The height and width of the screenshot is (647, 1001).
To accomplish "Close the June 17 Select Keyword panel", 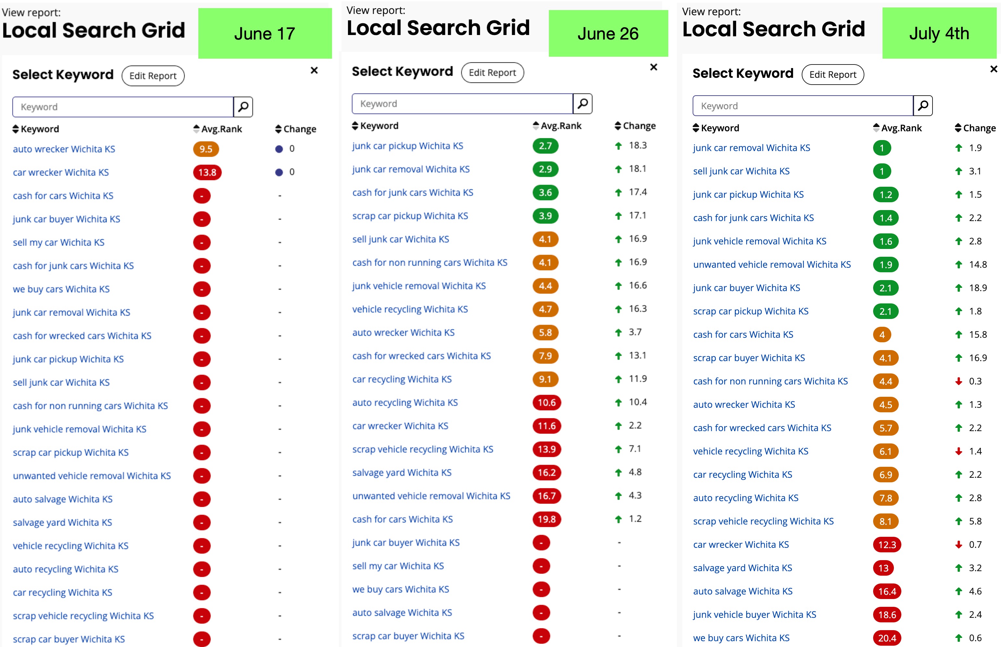I will [x=314, y=70].
